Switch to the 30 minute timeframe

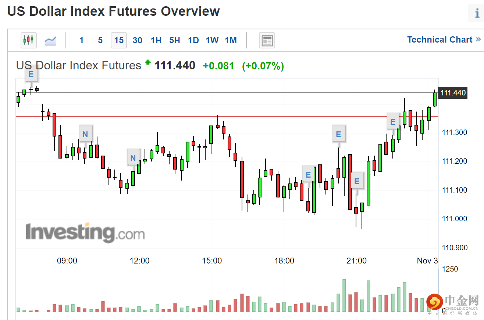coord(137,40)
